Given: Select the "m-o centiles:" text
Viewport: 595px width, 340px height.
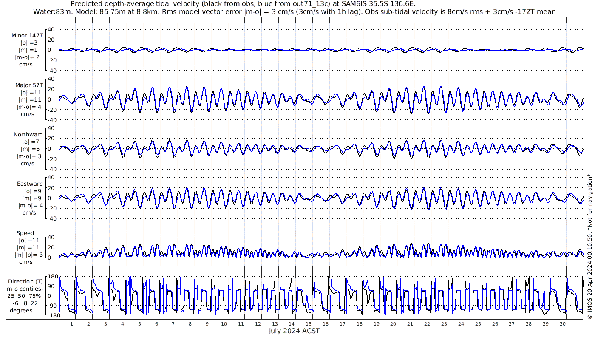Looking at the screenshot, I should click(x=25, y=289).
